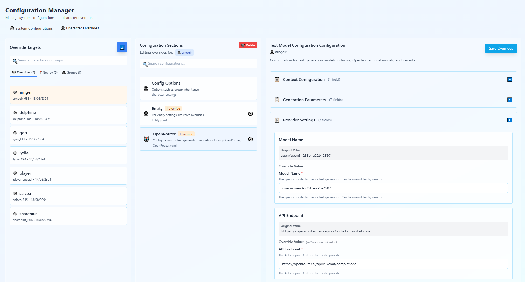
Task: Click the gear icon on OpenRouter section
Action: (x=250, y=139)
